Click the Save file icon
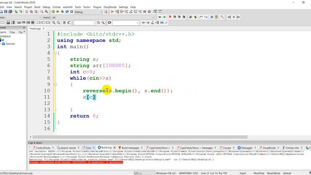 click(5, 12)
